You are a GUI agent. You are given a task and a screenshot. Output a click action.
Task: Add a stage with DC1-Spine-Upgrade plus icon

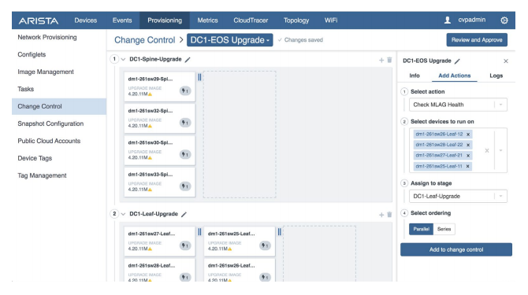381,60
